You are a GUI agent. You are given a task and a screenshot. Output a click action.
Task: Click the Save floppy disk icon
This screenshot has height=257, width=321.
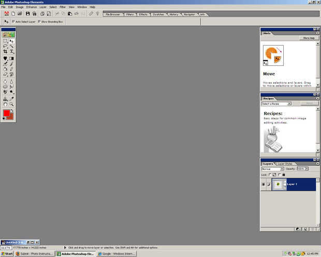(27, 14)
